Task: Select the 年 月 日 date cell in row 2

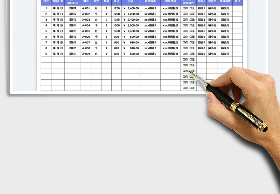Action: click(x=58, y=14)
